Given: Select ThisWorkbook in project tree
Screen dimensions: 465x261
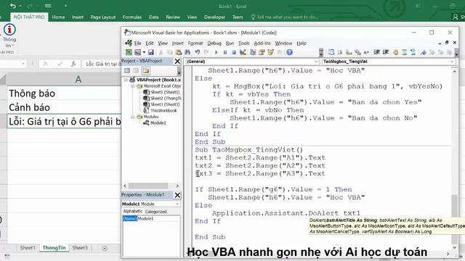Looking at the screenshot, I should [161, 111].
